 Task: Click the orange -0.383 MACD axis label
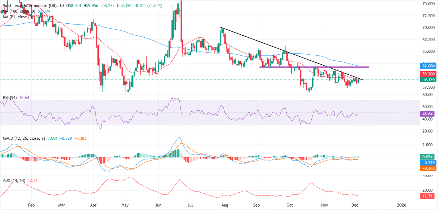427,168
